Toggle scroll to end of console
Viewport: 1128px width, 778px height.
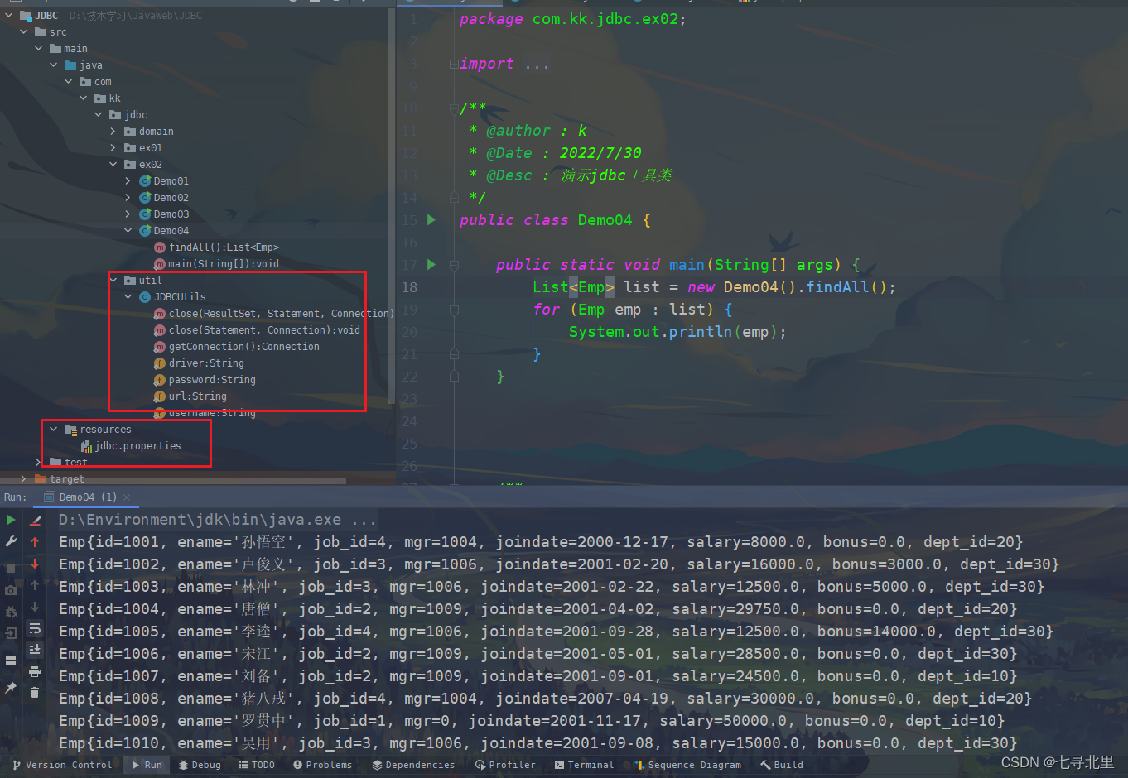[35, 650]
